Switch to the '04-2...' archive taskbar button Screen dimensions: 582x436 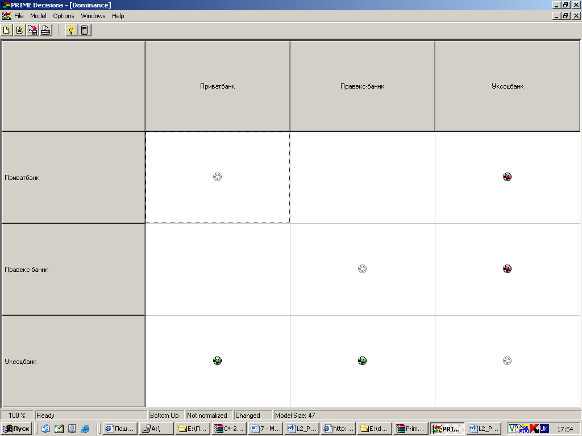coord(229,429)
